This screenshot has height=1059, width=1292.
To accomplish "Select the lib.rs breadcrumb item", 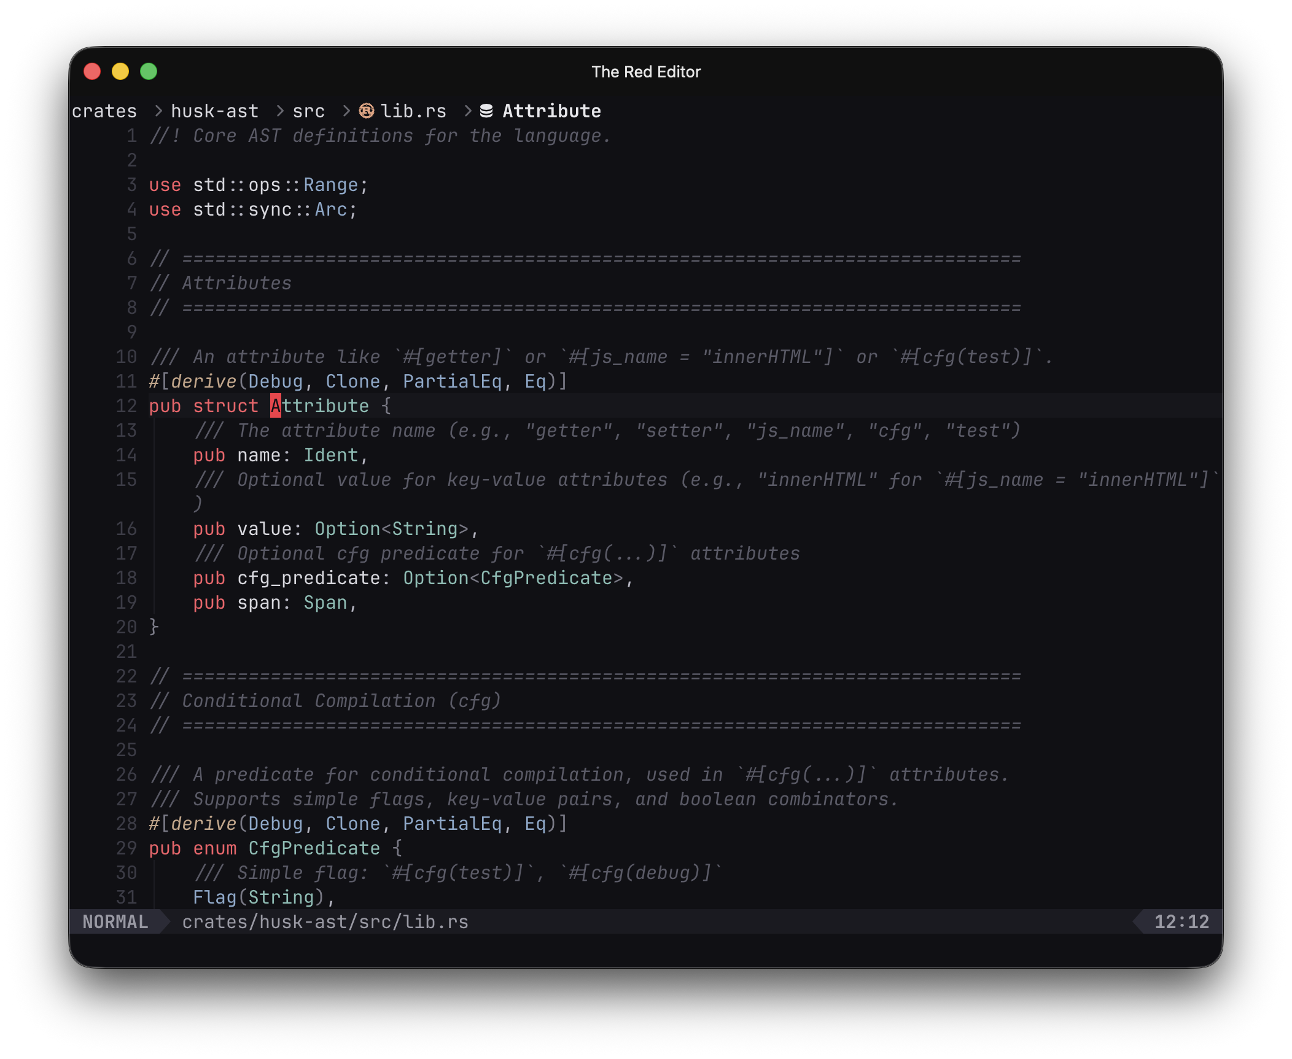I will pyautogui.click(x=413, y=111).
